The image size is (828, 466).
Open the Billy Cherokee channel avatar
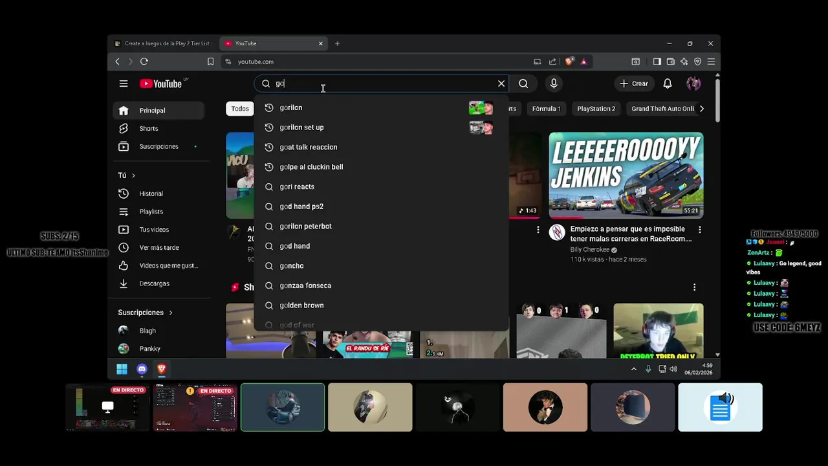pos(557,232)
